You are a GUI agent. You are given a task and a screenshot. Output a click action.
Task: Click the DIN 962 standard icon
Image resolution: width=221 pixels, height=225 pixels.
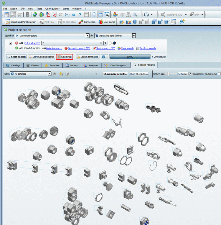coord(61,14)
